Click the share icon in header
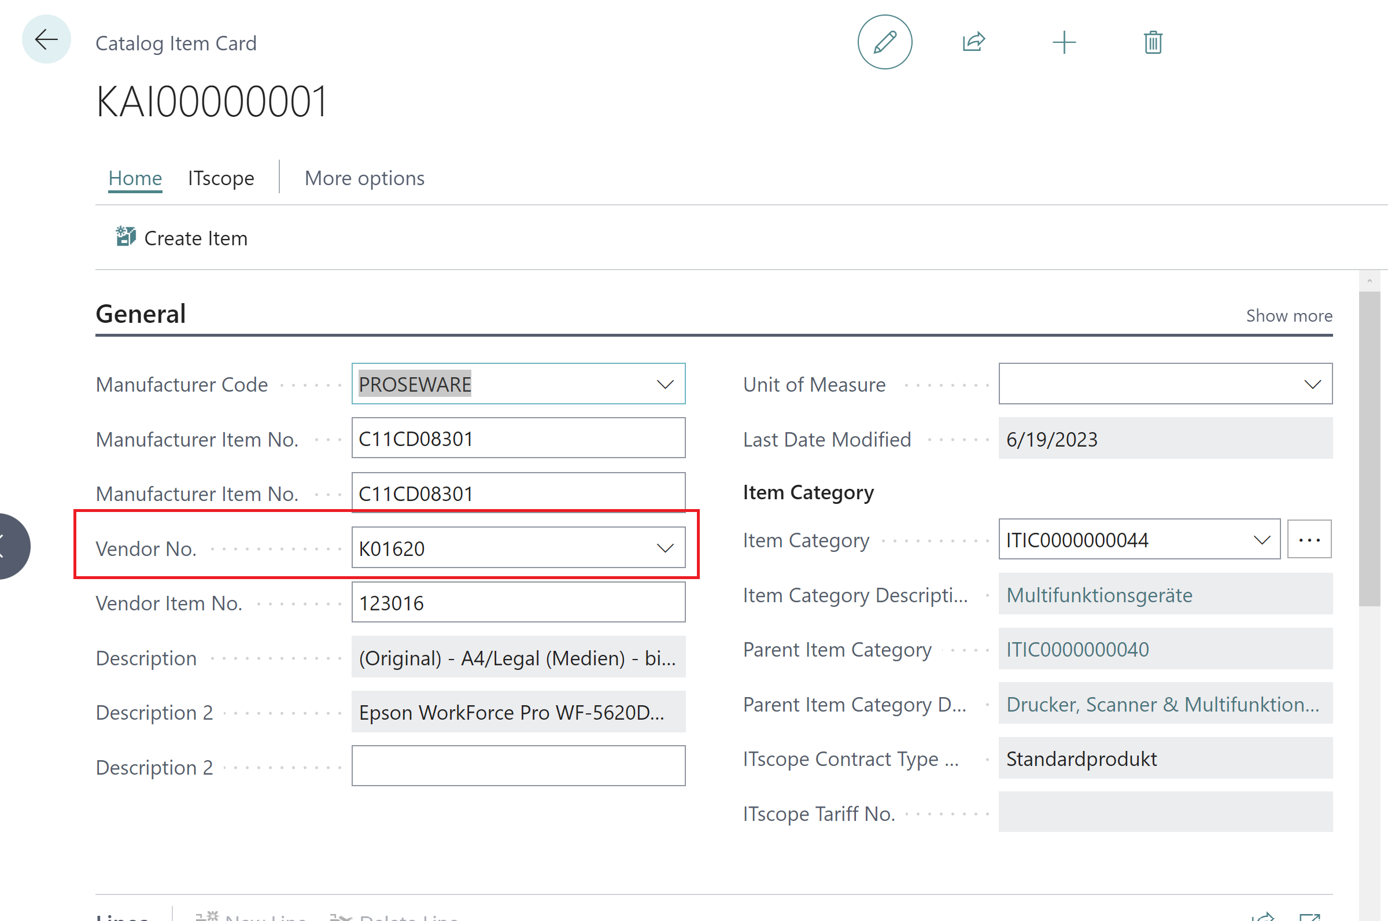This screenshot has width=1388, height=921. coord(973,42)
